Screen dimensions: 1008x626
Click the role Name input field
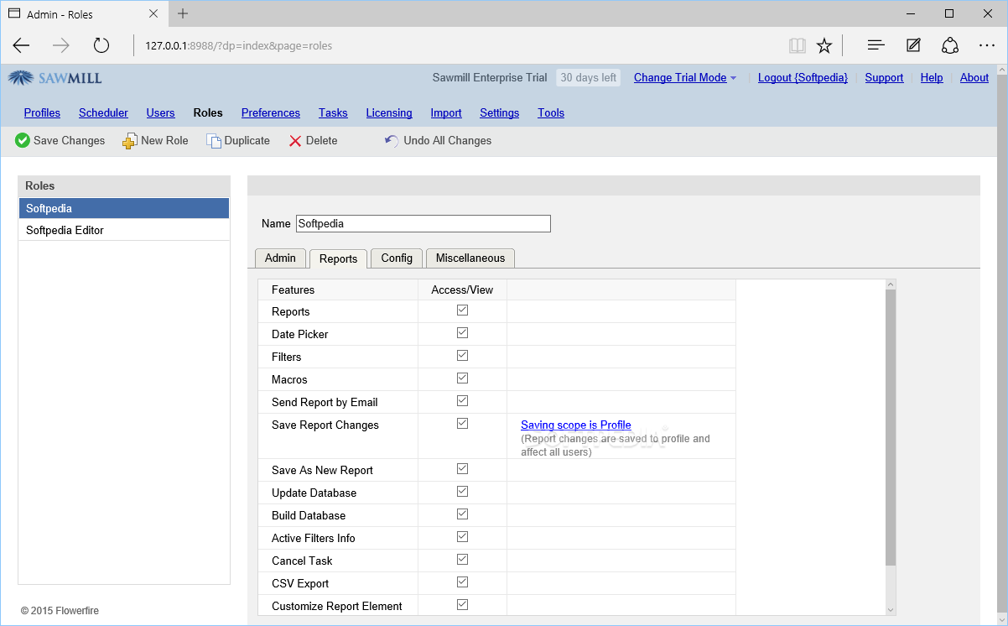coord(423,223)
